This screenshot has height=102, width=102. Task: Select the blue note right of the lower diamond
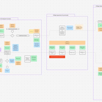(x=12, y=61)
